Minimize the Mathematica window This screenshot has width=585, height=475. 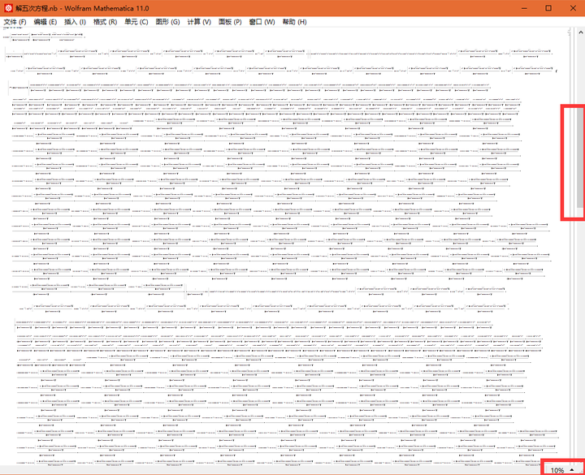coord(524,8)
